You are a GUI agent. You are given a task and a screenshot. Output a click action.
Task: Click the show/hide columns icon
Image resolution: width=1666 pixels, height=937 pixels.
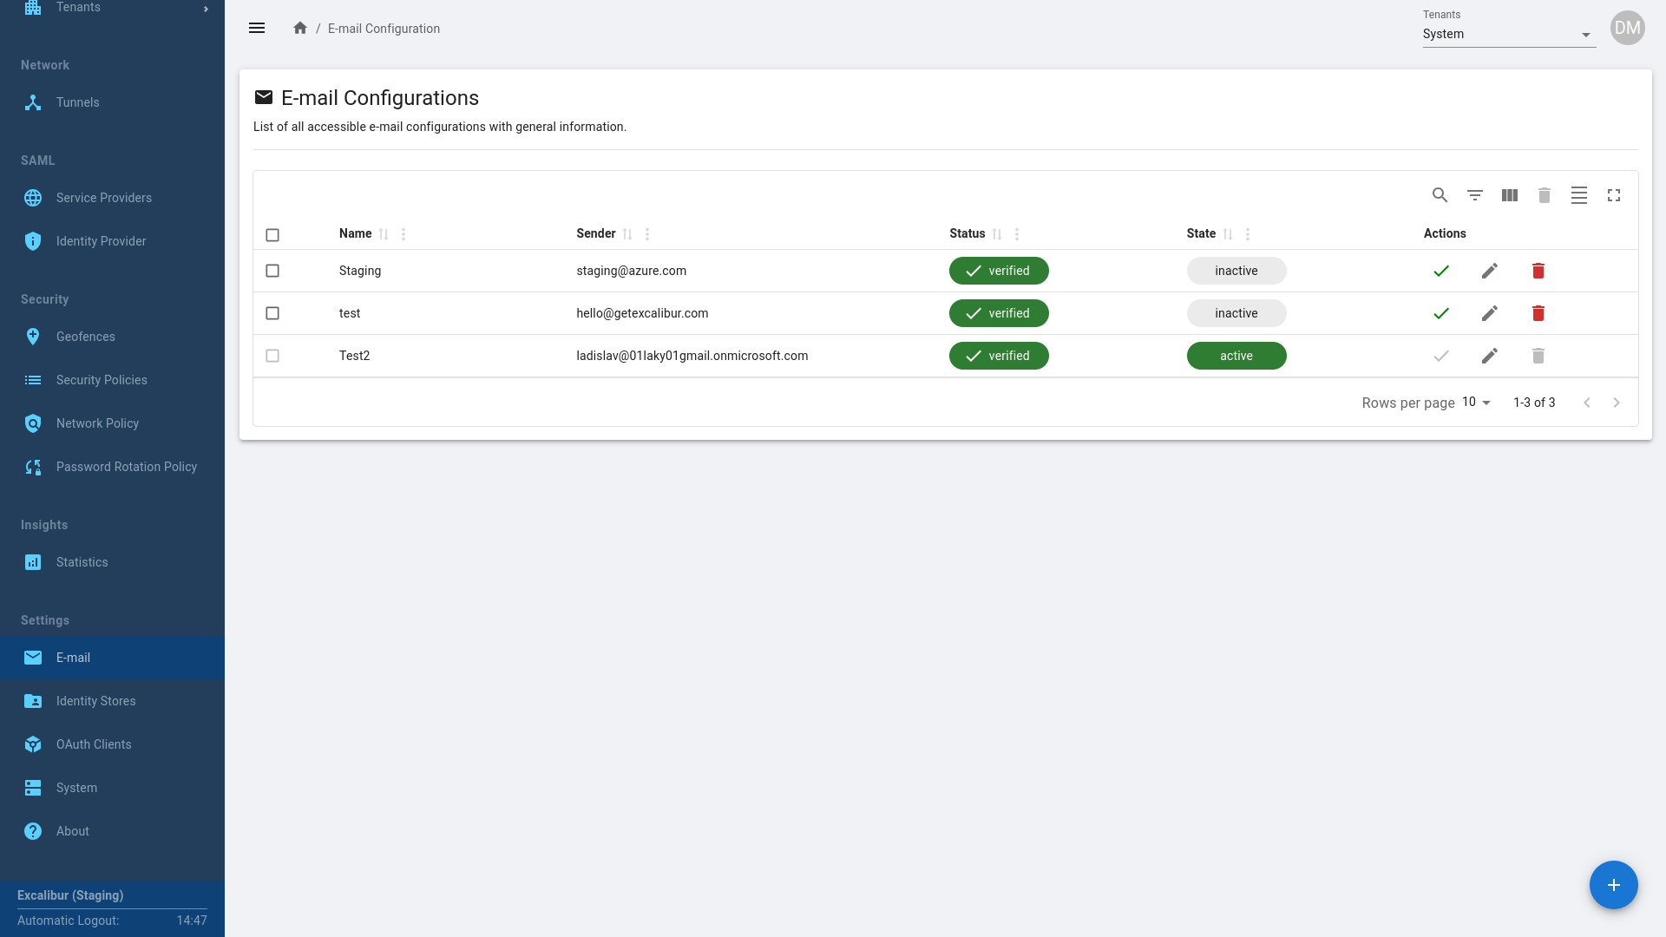pos(1509,195)
